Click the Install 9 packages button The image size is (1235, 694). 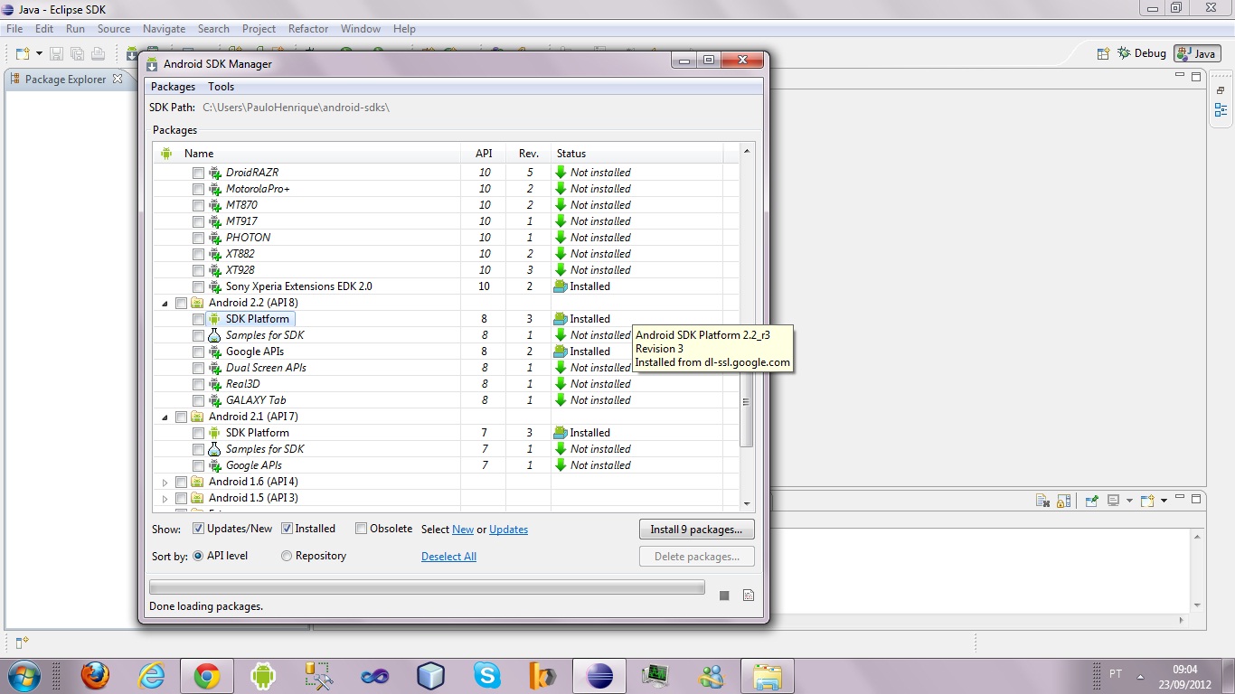[696, 530]
